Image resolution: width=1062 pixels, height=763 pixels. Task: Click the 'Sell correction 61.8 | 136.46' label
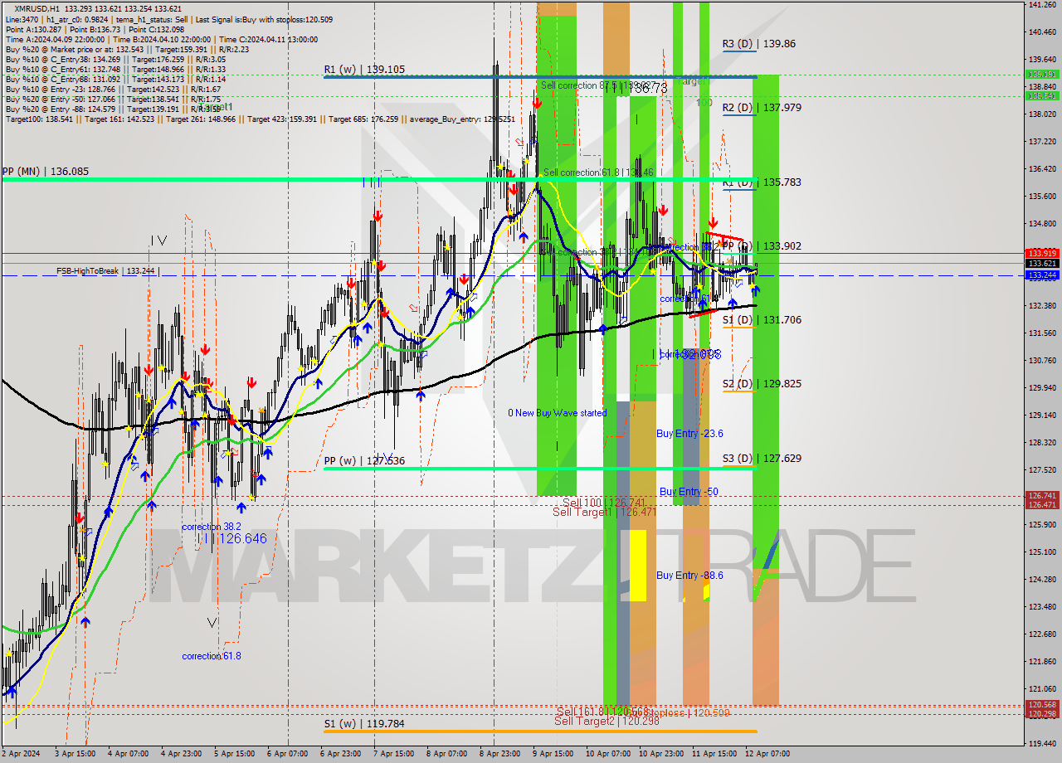[x=597, y=173]
